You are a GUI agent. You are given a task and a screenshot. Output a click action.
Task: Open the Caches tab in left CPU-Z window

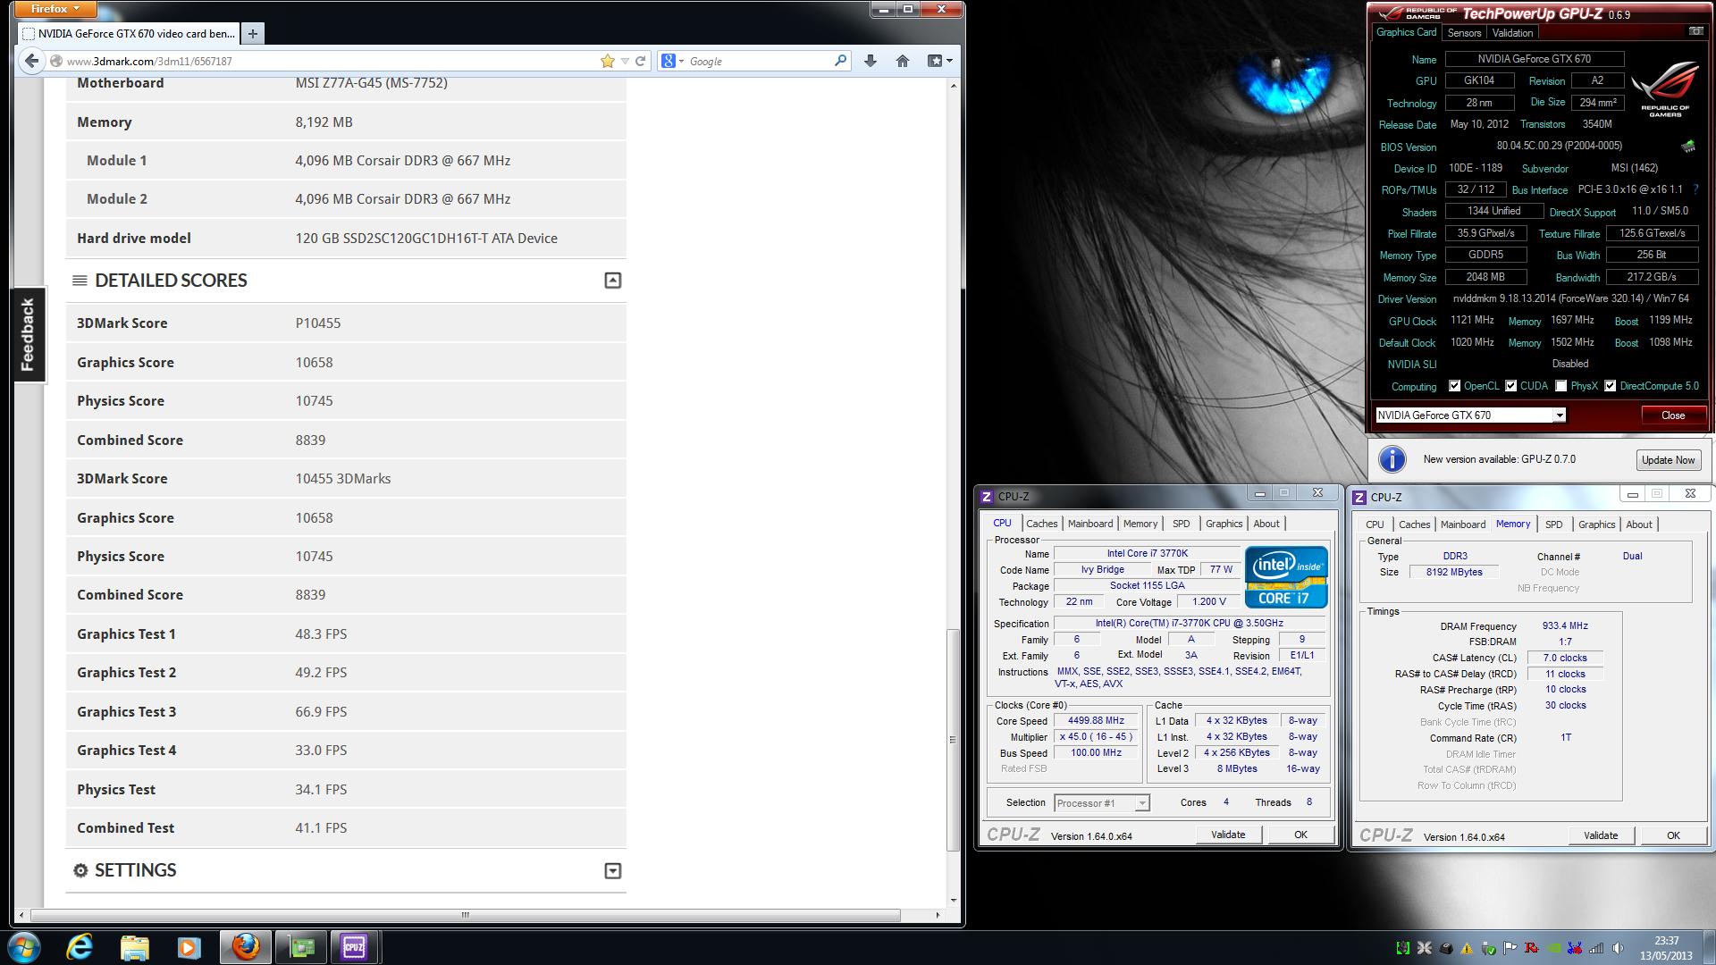tap(1041, 524)
